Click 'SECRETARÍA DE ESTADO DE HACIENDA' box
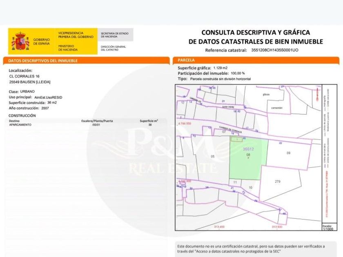Screen dimensions: 343x257 tap(115, 35)
